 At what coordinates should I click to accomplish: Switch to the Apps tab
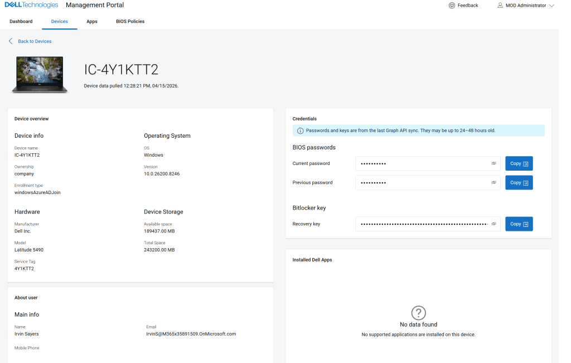click(92, 22)
